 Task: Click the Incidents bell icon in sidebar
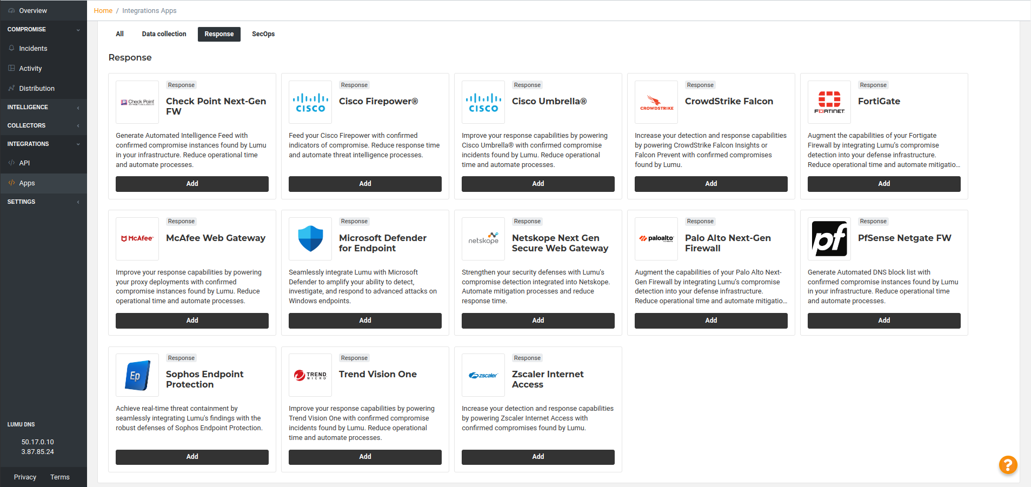click(12, 48)
